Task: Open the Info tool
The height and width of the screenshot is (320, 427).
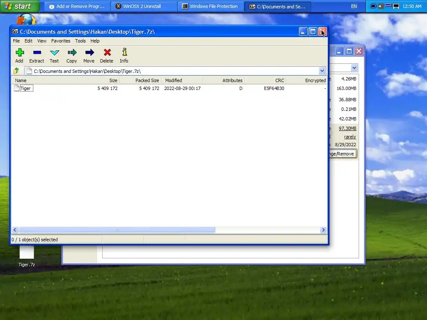Action: point(124,52)
